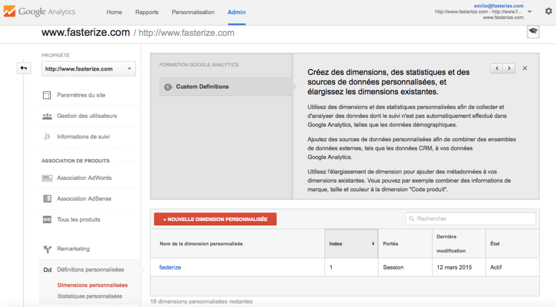Image resolution: width=556 pixels, height=307 pixels.
Task: Click the Google Analytics logo
Action: (x=39, y=11)
